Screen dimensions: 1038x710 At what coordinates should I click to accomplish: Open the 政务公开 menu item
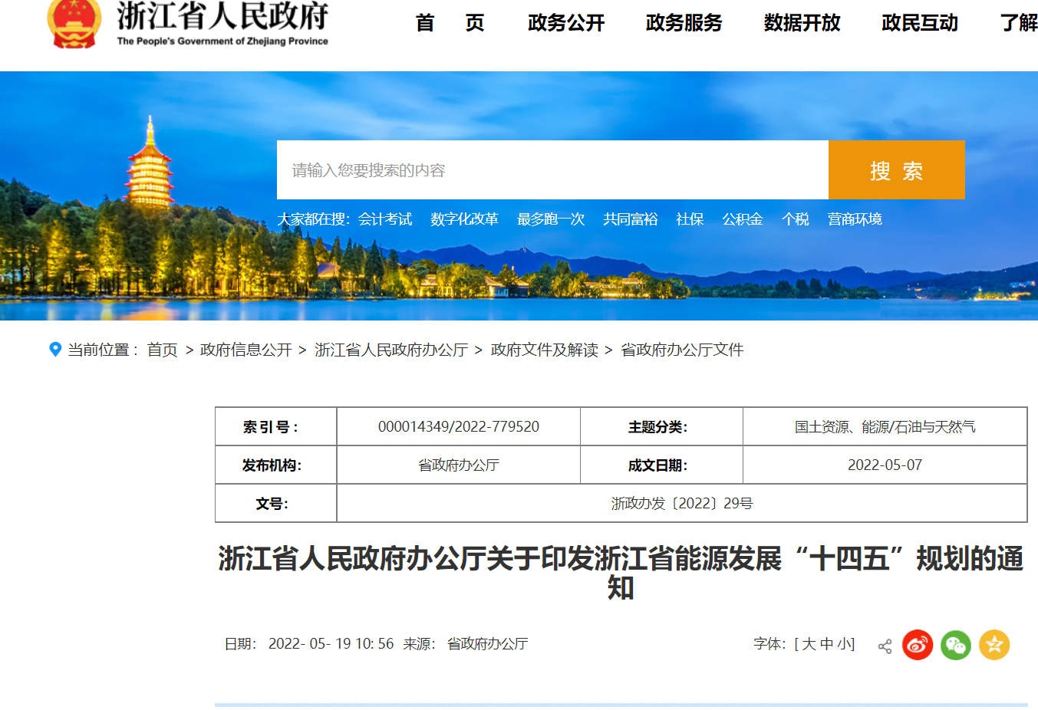565,24
